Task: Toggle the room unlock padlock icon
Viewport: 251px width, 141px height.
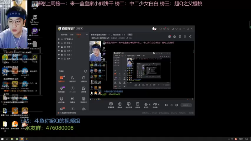Action: (174, 36)
